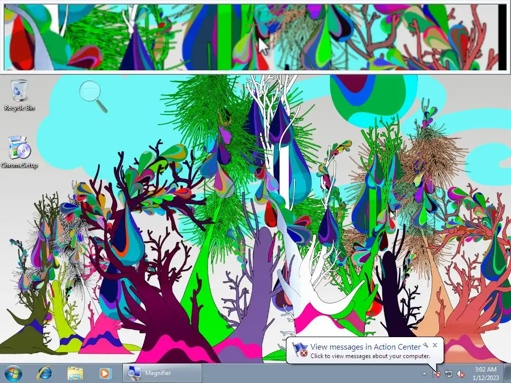Viewport: 511px width, 383px height.
Task: Open the Recycle Bin desktop icon
Action: point(19,95)
